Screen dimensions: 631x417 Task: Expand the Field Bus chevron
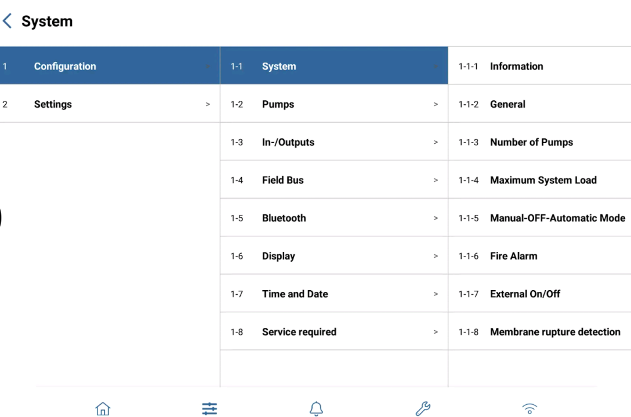coord(436,180)
